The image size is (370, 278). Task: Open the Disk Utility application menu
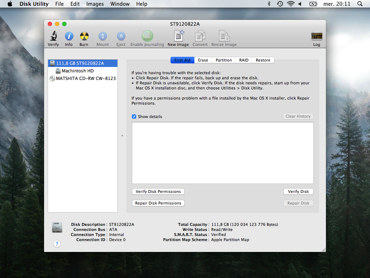click(x=34, y=4)
